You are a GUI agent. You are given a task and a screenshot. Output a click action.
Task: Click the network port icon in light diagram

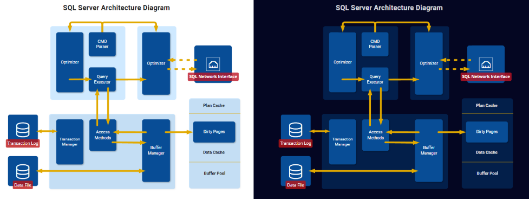click(x=213, y=64)
